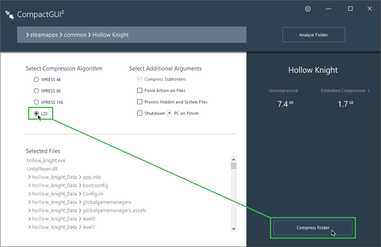Screen dimensions: 381x247
Task: Minimize the CompactGUI window
Action: [328, 9]
